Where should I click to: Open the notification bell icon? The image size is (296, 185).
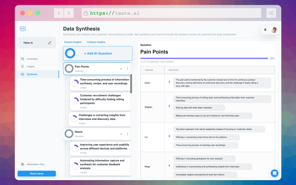265,30
